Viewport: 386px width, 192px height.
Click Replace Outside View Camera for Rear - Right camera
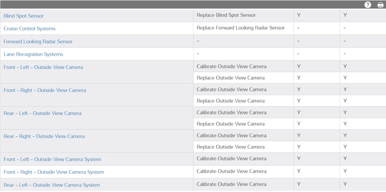coord(230,147)
